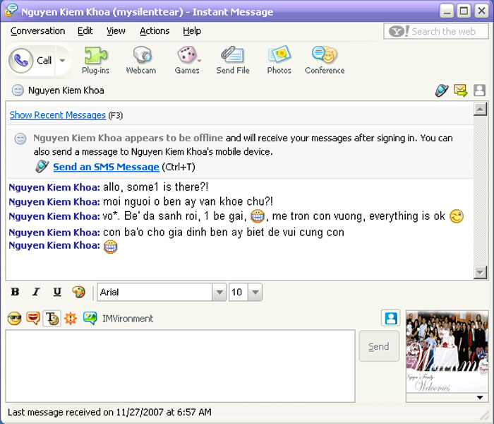Open the emoticons picker sunglasses face
494x424 pixels.
15,318
